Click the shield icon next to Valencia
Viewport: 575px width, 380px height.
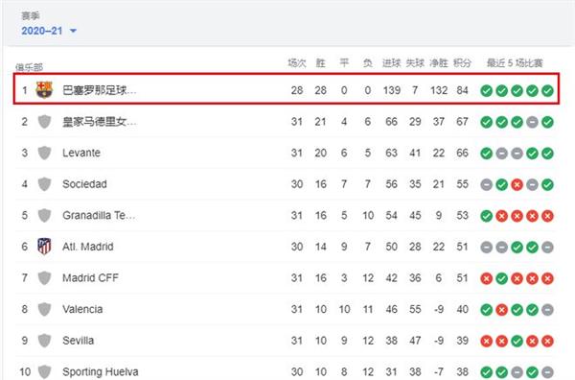click(x=44, y=309)
